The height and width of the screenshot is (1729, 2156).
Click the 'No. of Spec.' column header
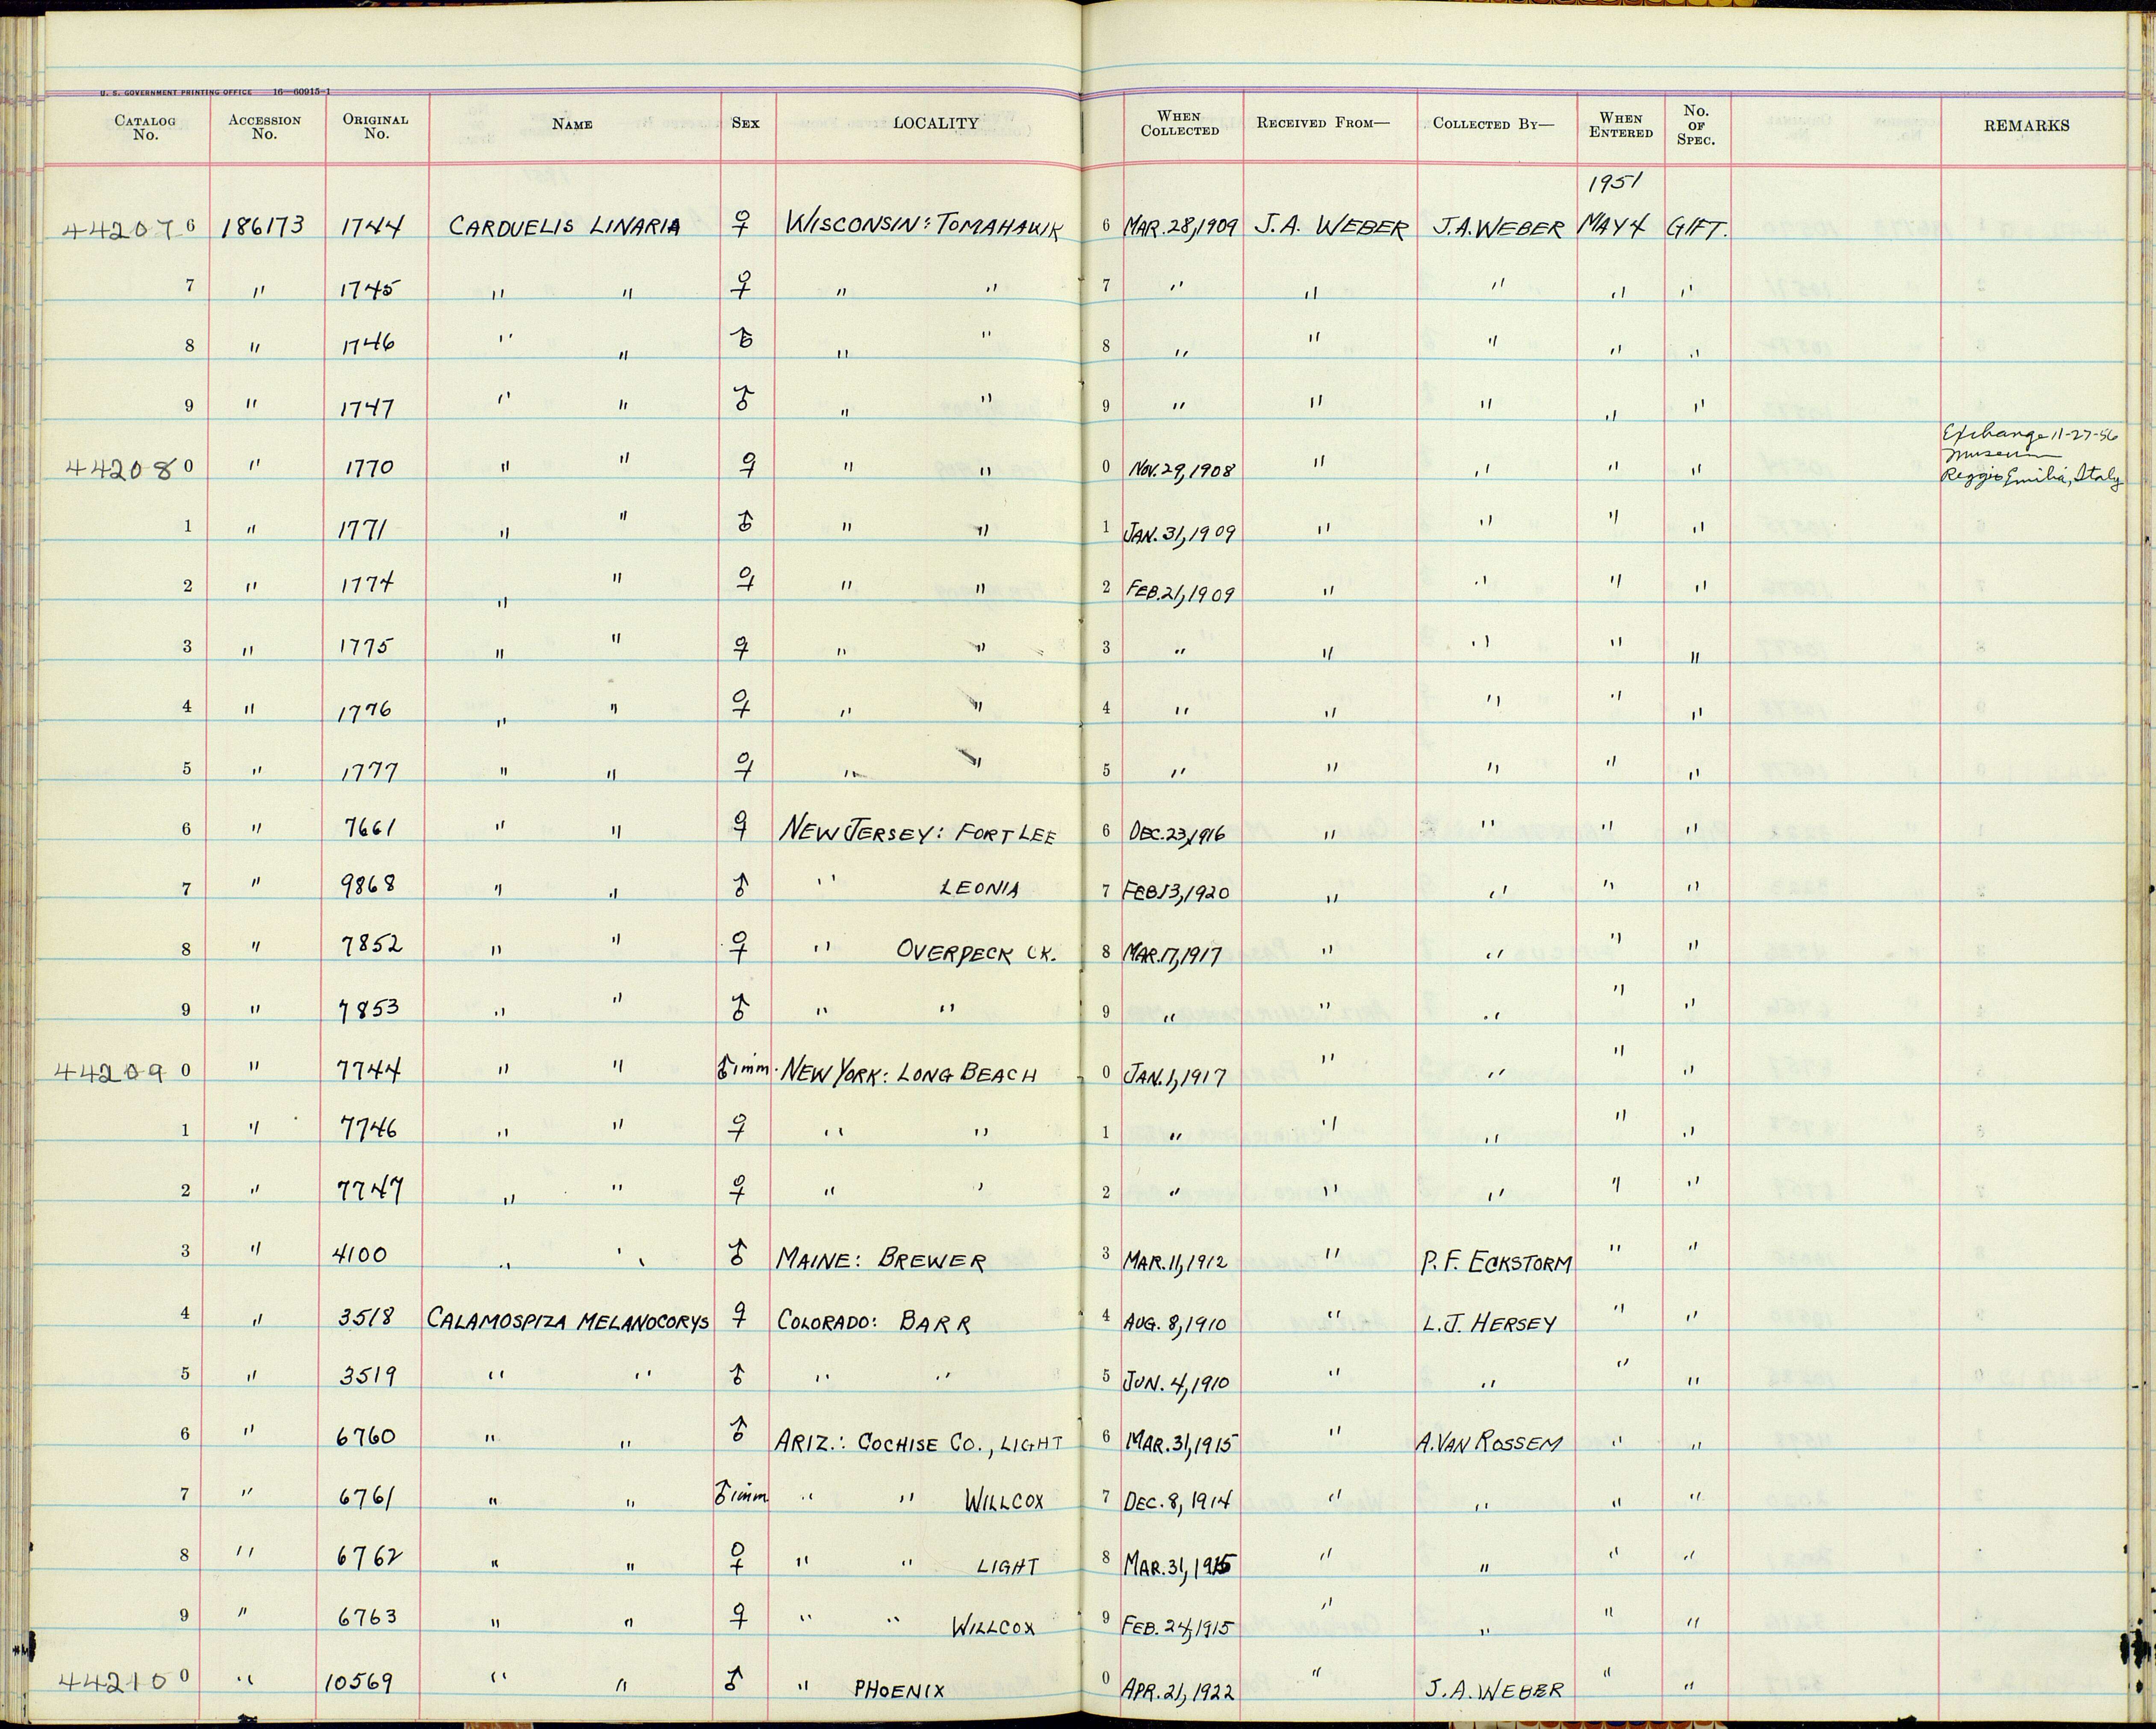1696,125
